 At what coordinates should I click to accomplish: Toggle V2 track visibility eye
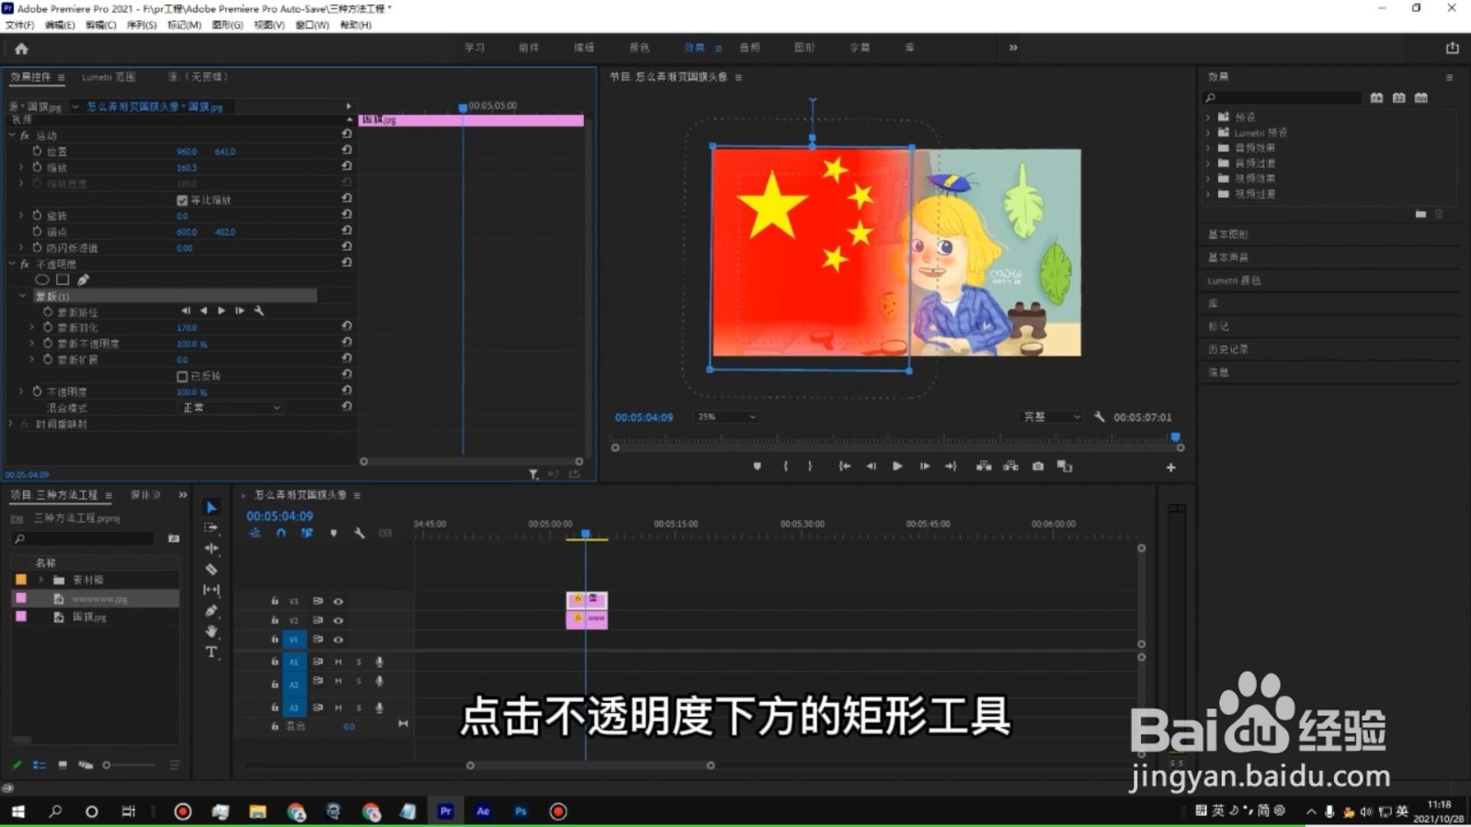pos(337,620)
